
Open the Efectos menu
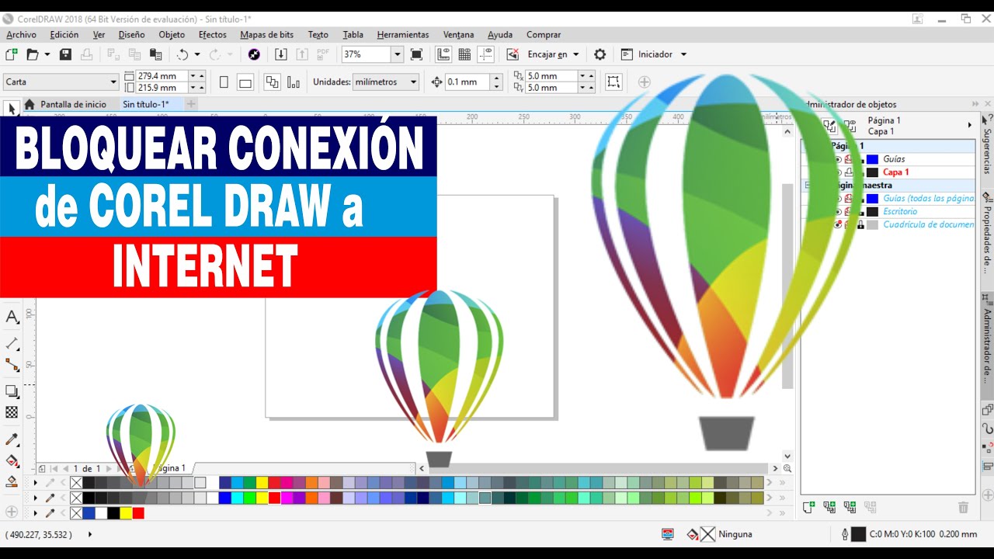pos(212,34)
